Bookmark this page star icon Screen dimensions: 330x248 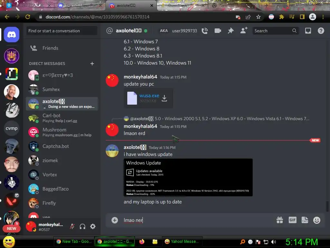(258, 17)
